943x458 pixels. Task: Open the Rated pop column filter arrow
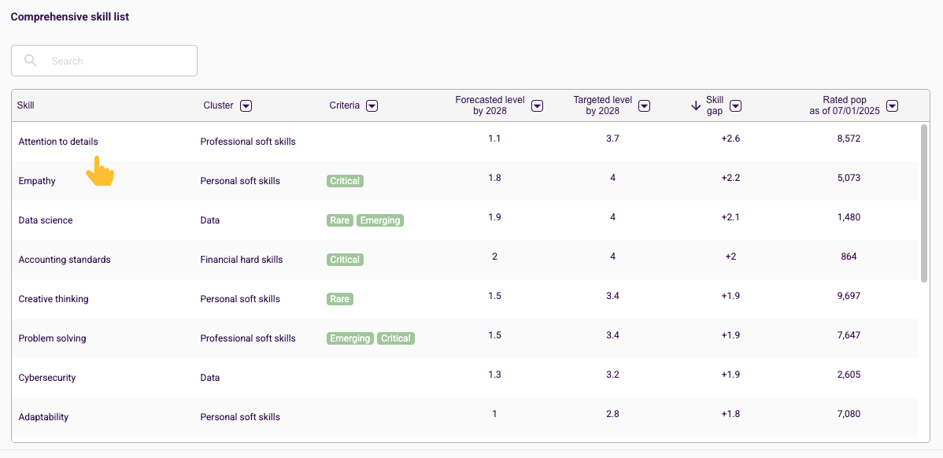click(x=893, y=105)
